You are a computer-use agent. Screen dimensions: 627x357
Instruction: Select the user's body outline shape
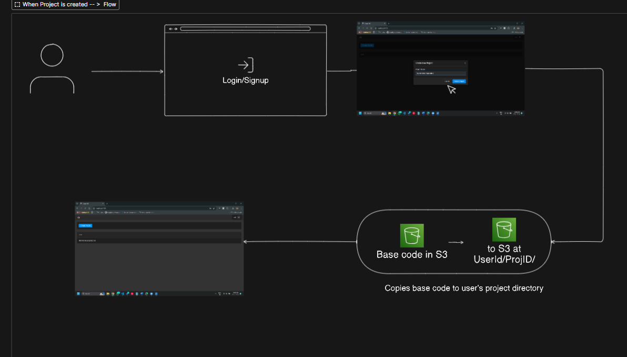[52, 84]
